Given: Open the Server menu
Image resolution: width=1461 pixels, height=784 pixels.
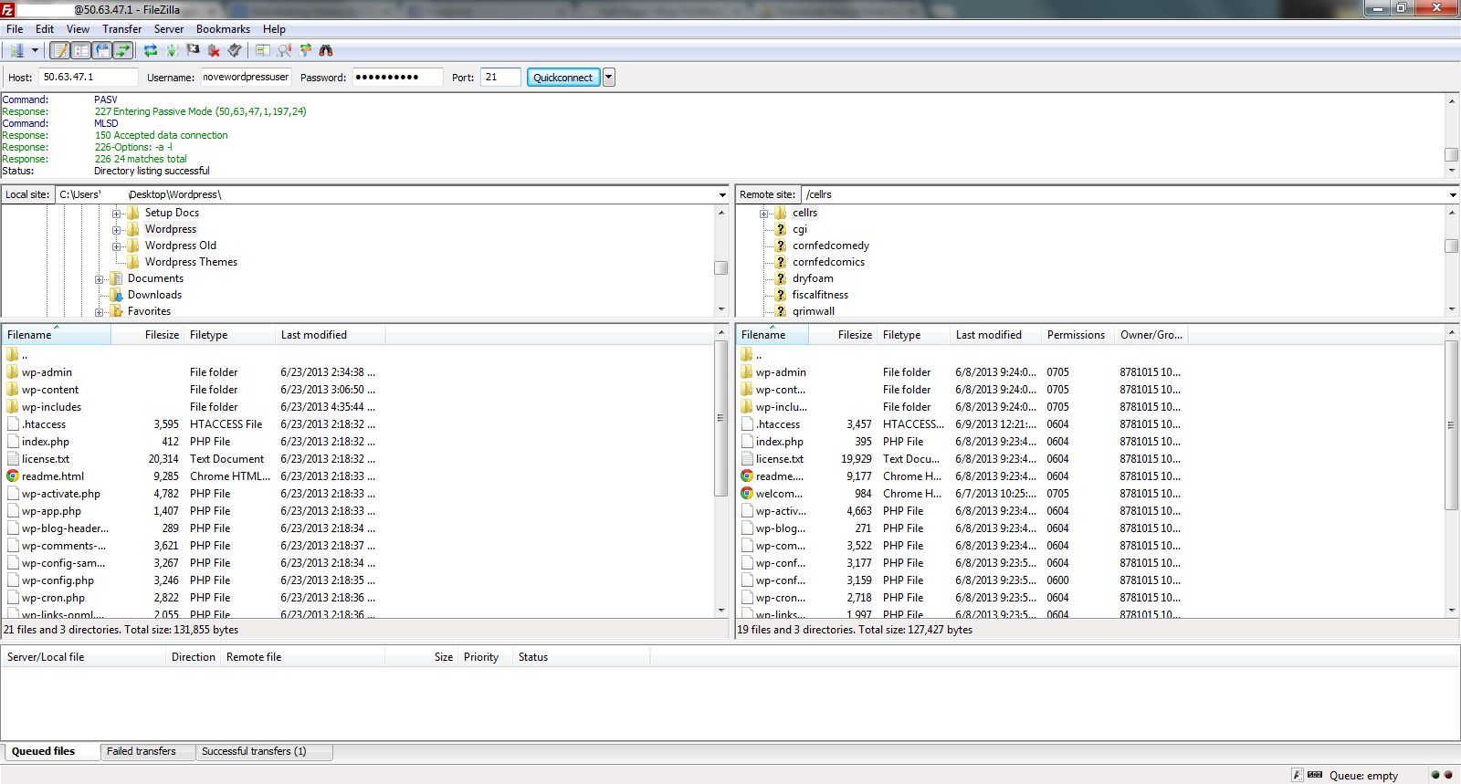Looking at the screenshot, I should [169, 29].
